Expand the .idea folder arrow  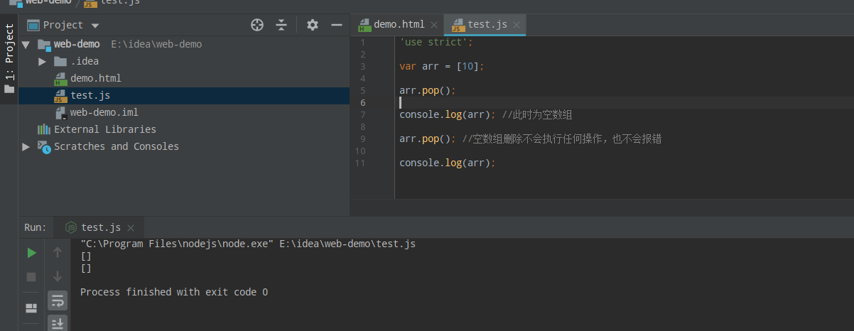coord(43,61)
